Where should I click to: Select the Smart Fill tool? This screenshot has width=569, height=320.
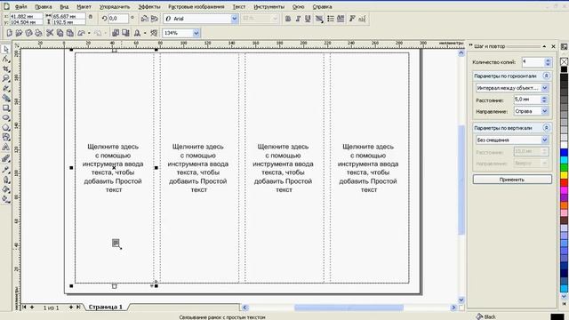[6, 98]
